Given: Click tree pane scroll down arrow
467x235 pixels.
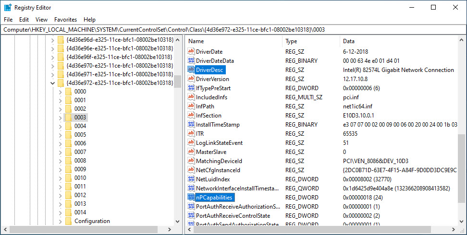Looking at the screenshot, I should tap(178, 221).
